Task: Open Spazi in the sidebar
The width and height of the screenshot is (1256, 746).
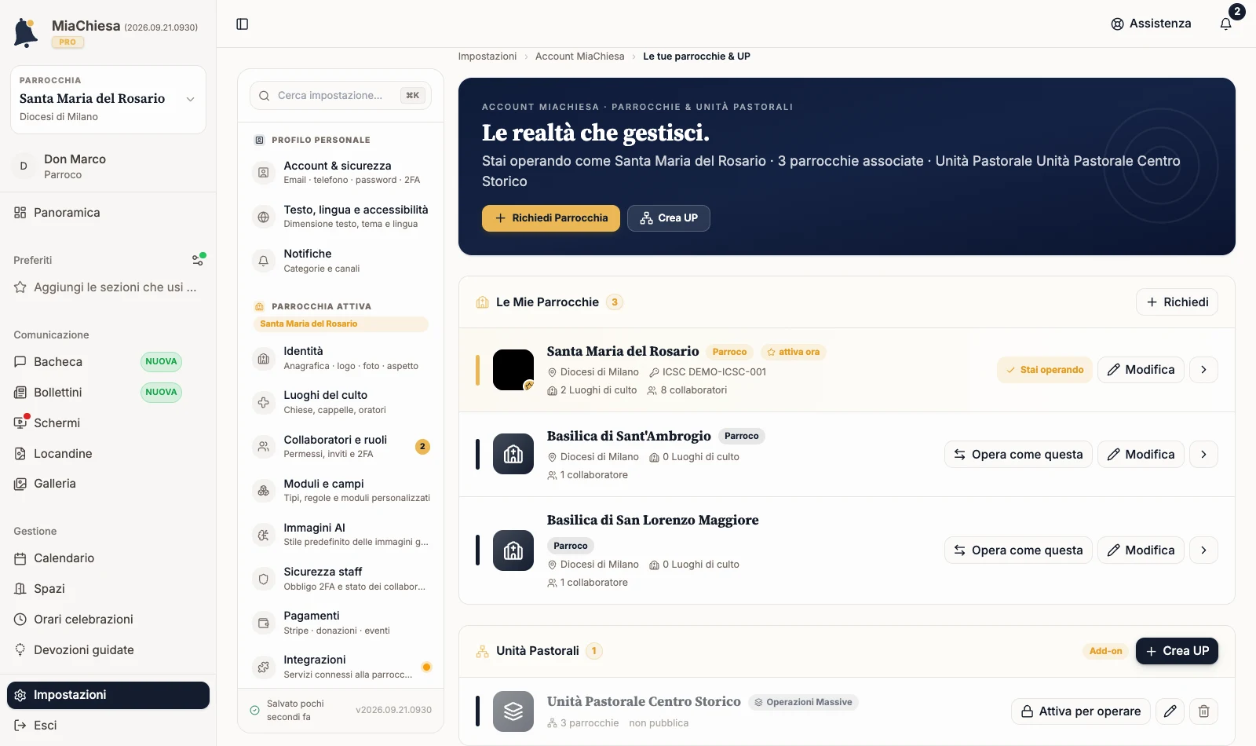Action: (108, 589)
